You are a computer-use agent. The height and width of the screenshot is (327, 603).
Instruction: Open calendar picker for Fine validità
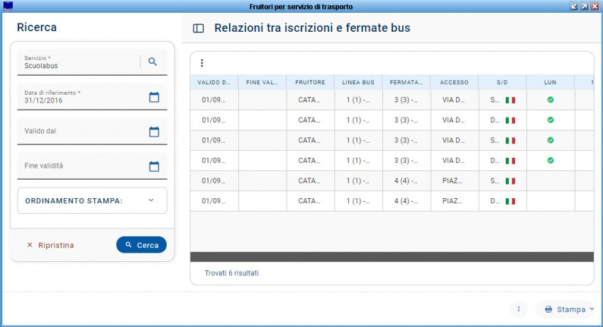(154, 166)
